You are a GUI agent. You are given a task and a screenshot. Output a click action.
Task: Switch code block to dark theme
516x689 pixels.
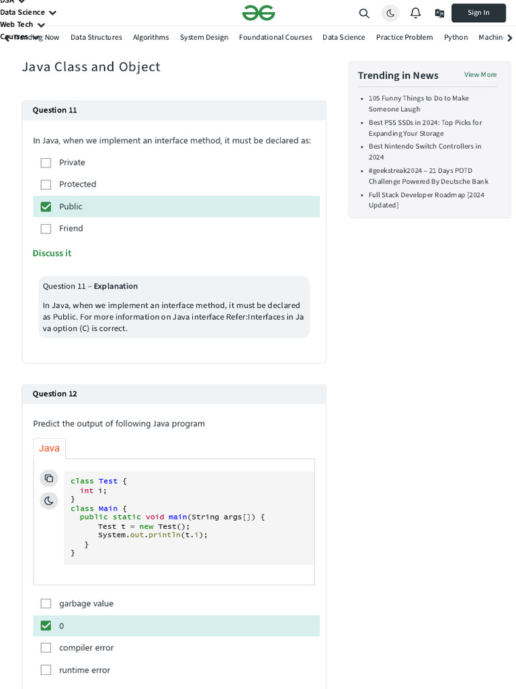[x=49, y=501]
